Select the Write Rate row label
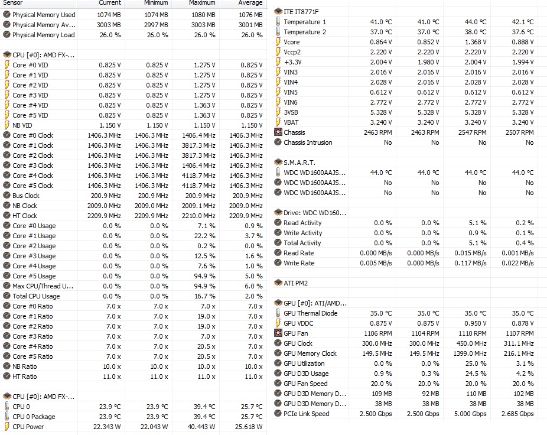 tap(299, 263)
